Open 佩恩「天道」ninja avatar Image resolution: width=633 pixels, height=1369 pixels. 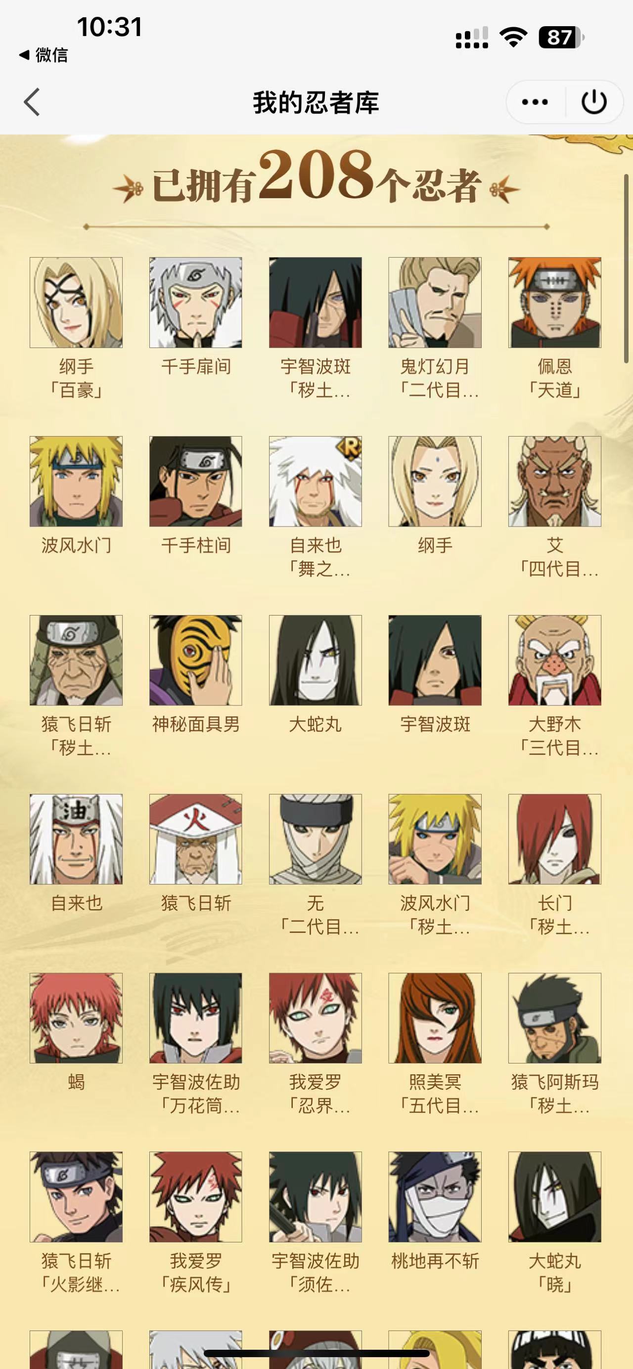554,303
